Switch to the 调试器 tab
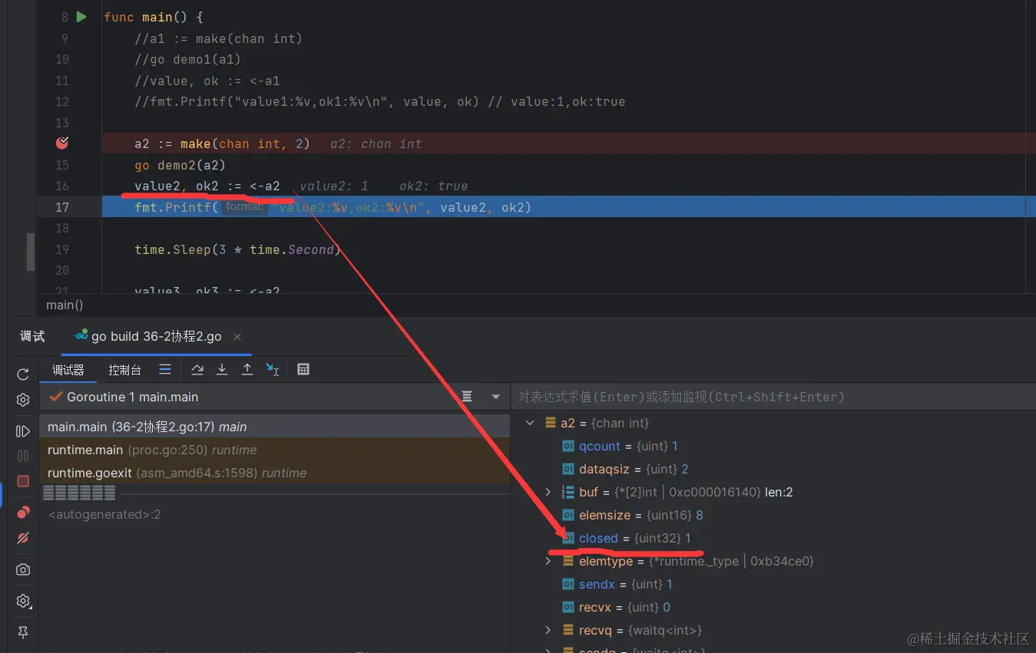1036x653 pixels. 68,370
